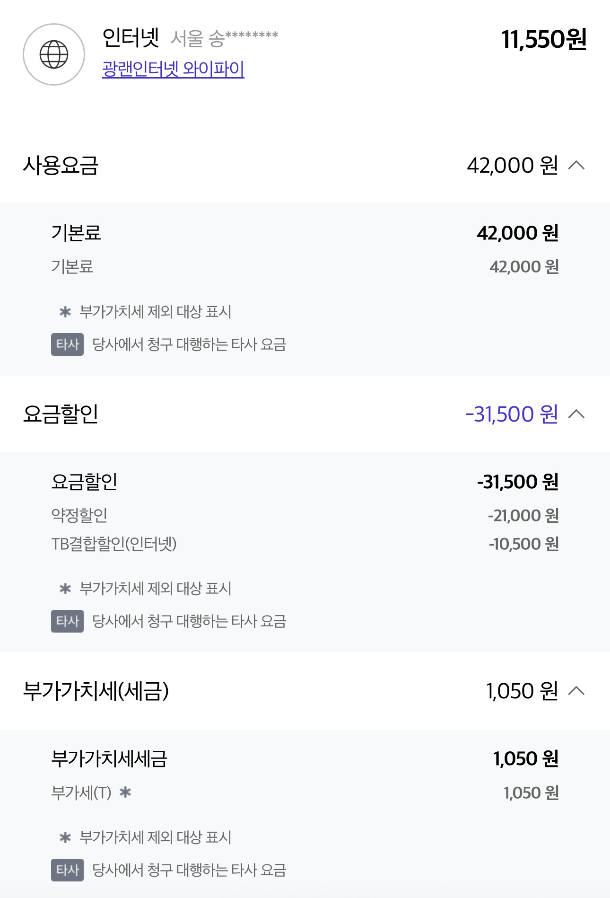Click the asterisk beside 부가세(T)
Screen dimensions: 610x898
[x=125, y=792]
